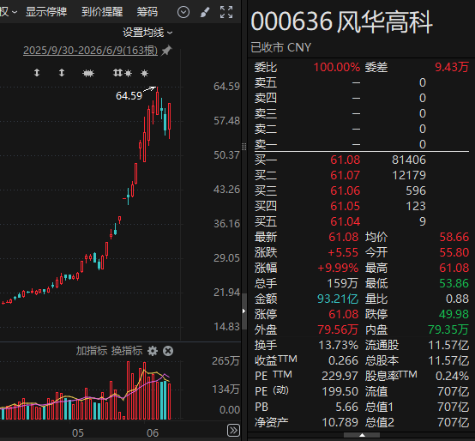The height and width of the screenshot is (441, 475).
Task: Click the PE(动) value 199.50
Action: pos(340,391)
